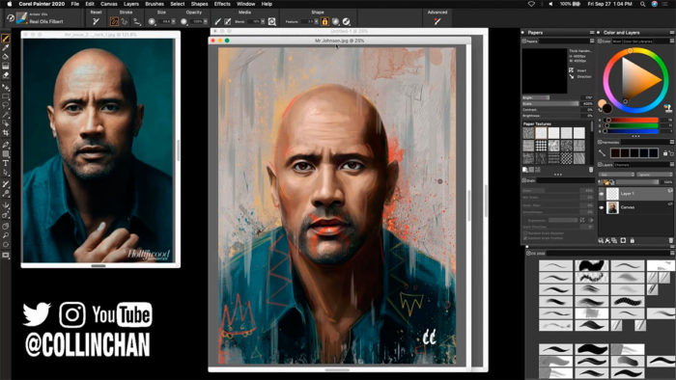Switch to the Mixer tab
Viewport: 676px width, 380px height.
coord(617,41)
